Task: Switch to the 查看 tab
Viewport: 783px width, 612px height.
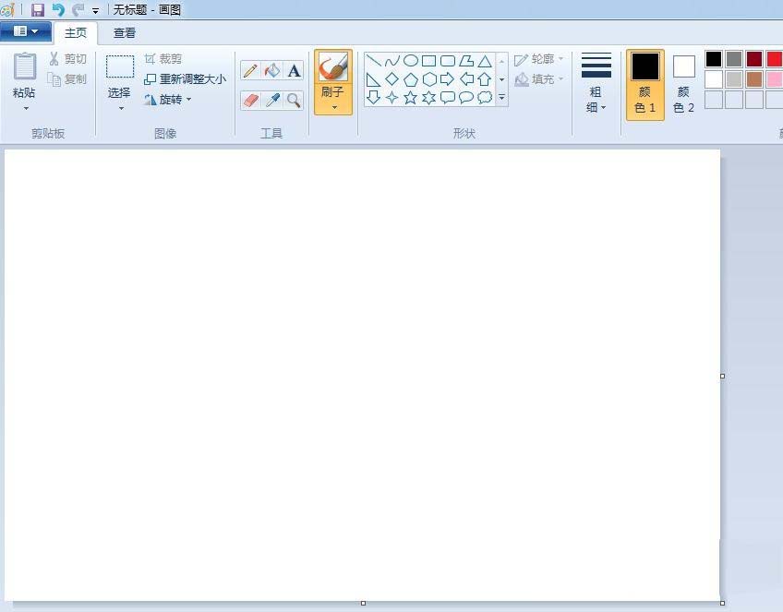Action: [125, 33]
